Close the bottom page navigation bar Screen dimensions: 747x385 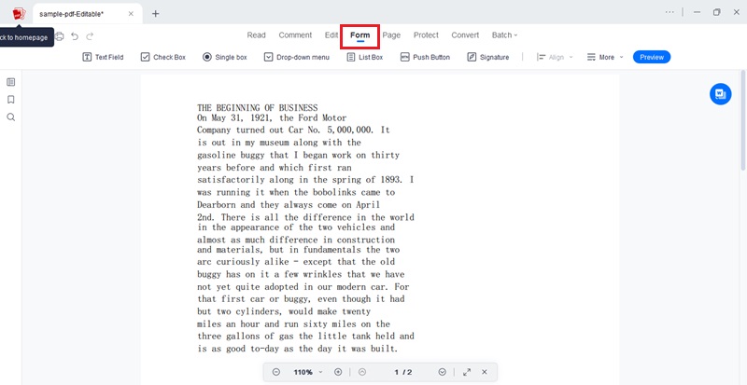(485, 372)
